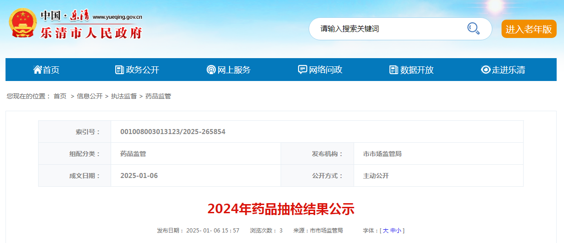Screen dimensions: 564x243
Task: Click the 主动公开 value cell
Action: (x=439, y=176)
